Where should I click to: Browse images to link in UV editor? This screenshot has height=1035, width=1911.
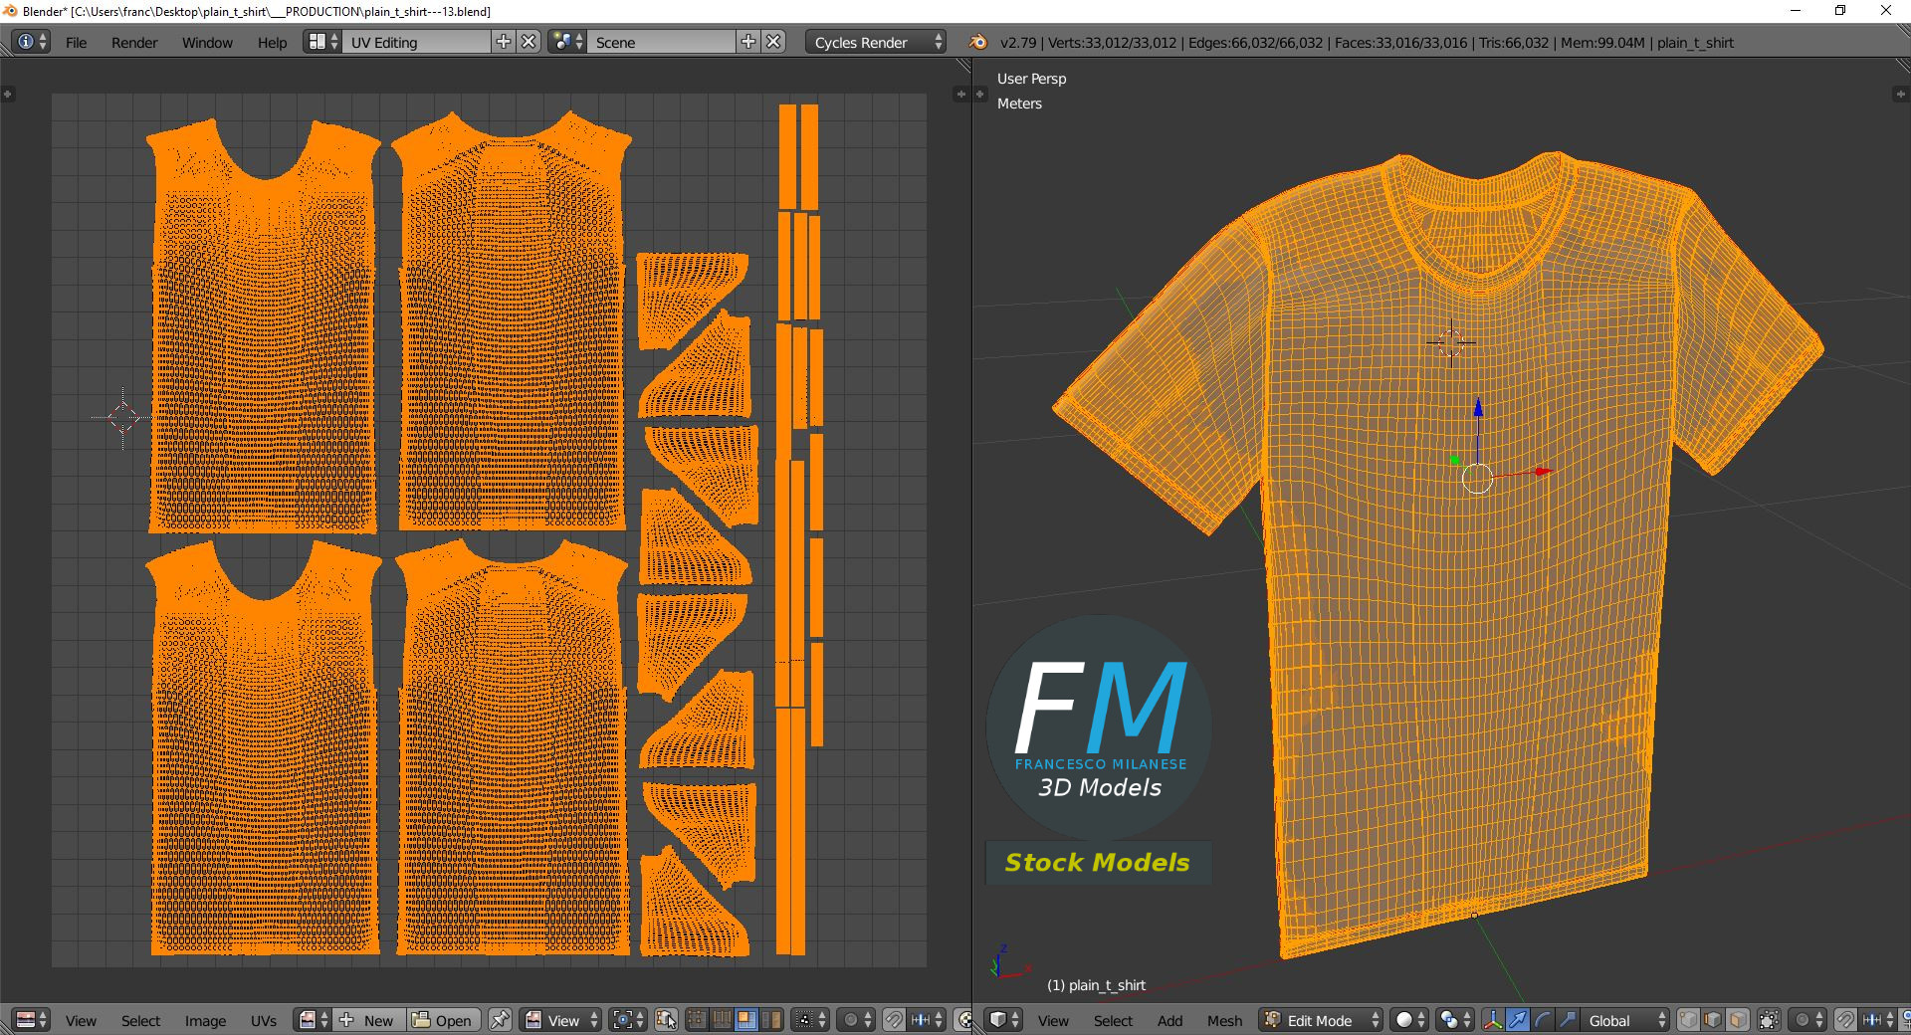coord(314,1020)
